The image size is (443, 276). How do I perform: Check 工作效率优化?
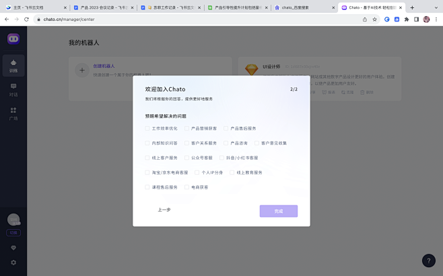click(147, 128)
